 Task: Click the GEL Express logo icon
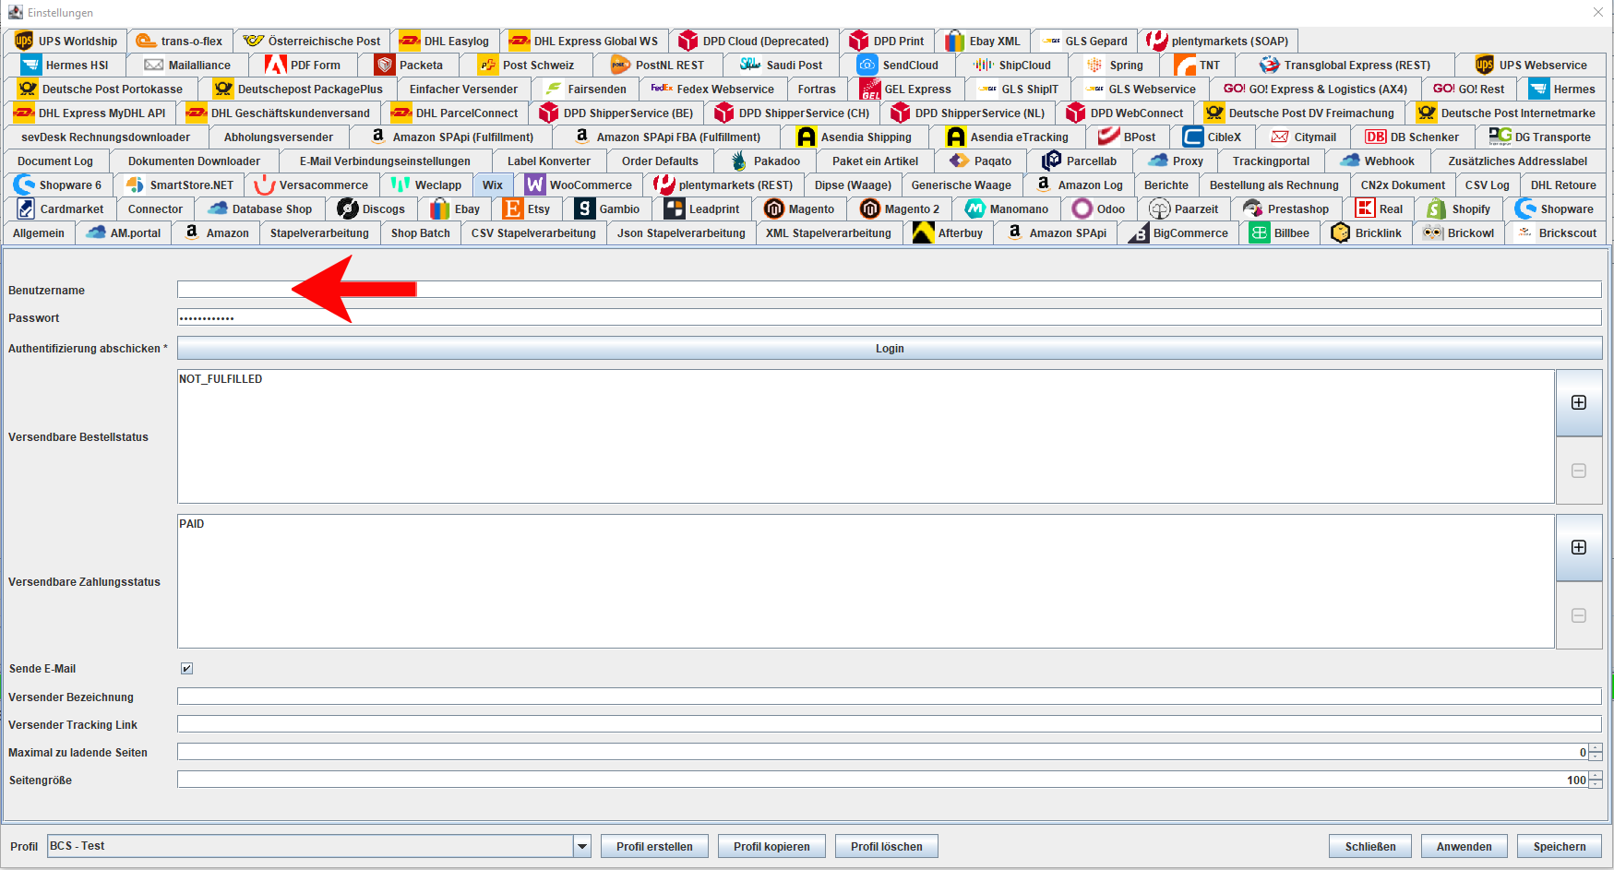point(869,89)
